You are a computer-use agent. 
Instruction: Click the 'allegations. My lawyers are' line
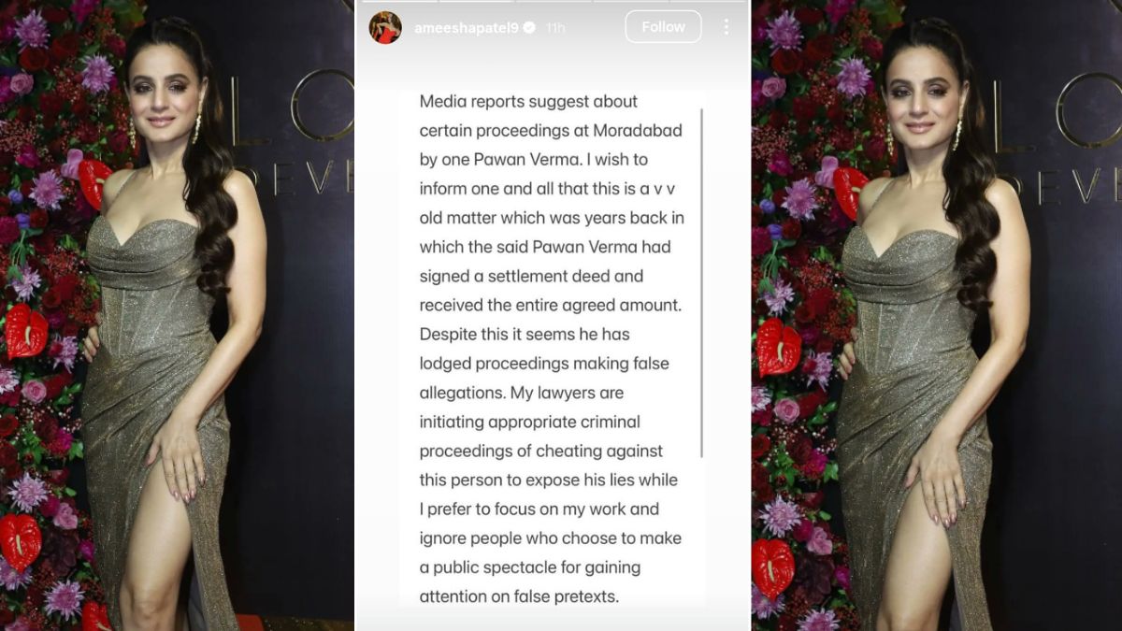[x=521, y=393]
